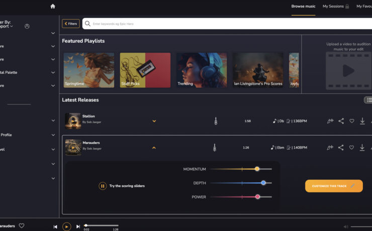Expand the bottommost sidebar filter chevron
Image resolution: width=372 pixels, height=231 pixels.
tap(53, 178)
